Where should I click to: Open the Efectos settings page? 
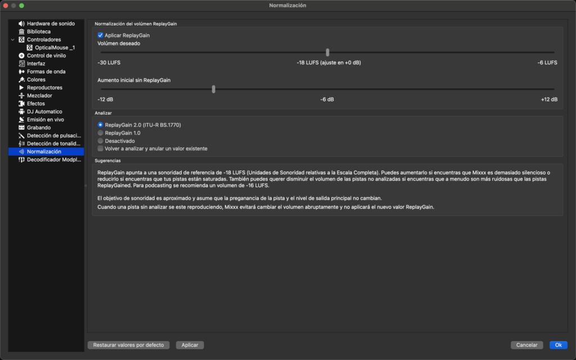coord(35,103)
